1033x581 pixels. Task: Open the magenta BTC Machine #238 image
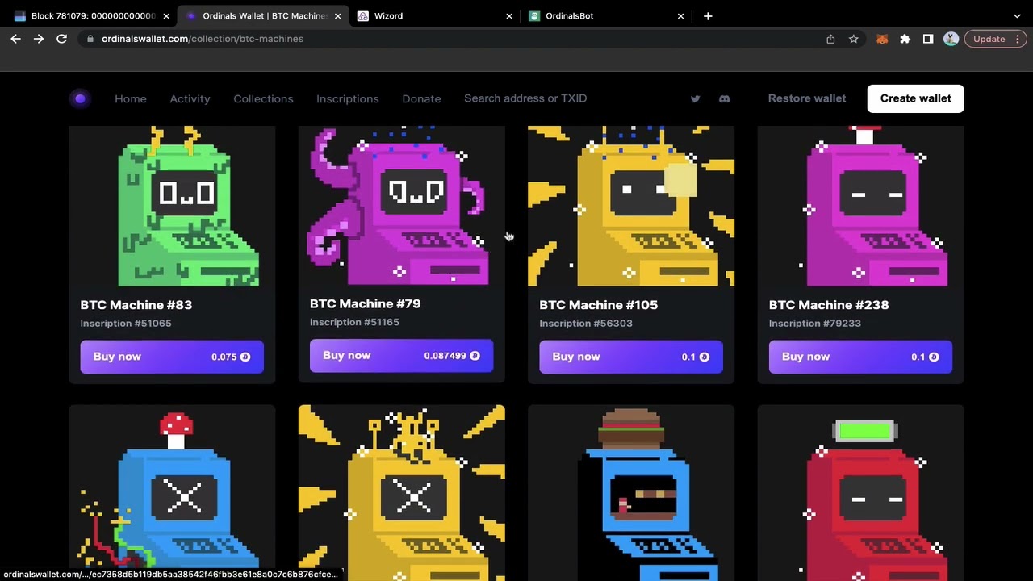click(860, 206)
